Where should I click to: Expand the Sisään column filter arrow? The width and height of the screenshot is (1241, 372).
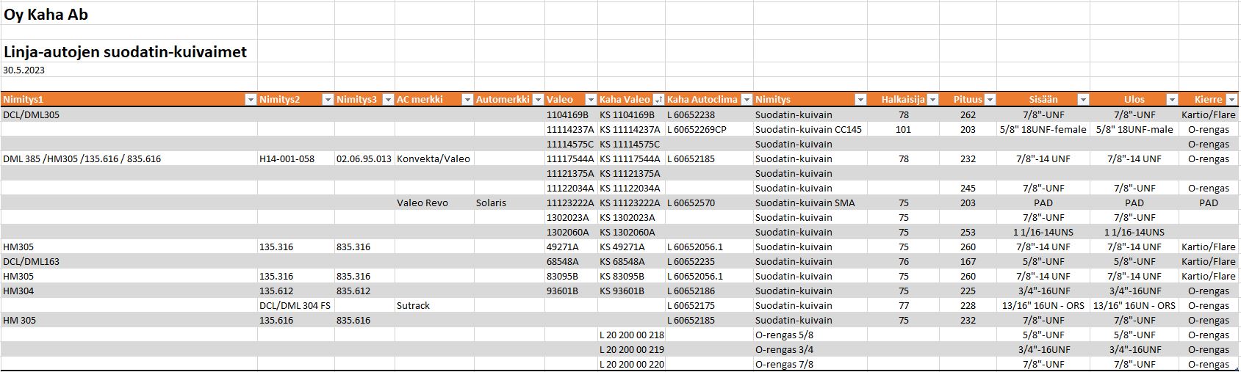[x=1082, y=100]
